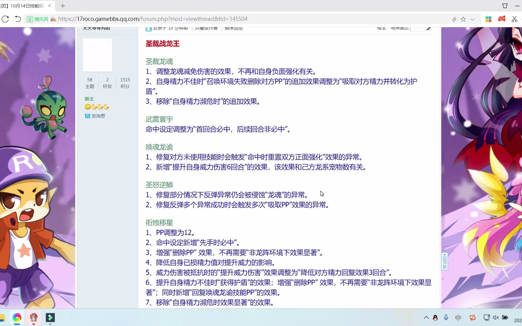The width and height of the screenshot is (522, 326).
Task: Click the heading 圣裁战龙王
Action: pos(163,44)
